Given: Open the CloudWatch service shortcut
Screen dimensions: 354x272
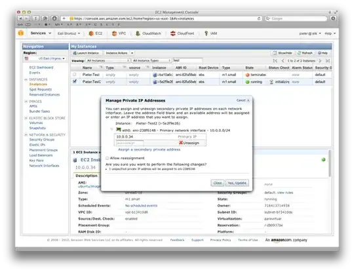Looking at the screenshot, I should pyautogui.click(x=148, y=33).
